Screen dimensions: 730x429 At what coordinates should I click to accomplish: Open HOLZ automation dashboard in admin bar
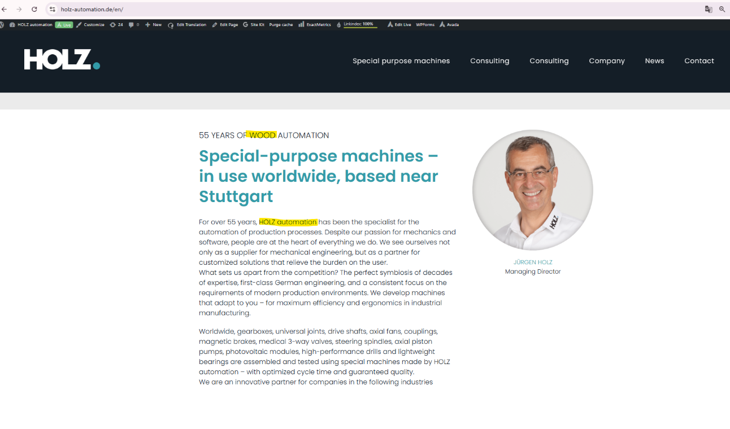pyautogui.click(x=31, y=25)
